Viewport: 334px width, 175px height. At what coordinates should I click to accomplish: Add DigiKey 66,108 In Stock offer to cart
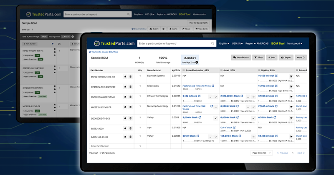[291, 137]
